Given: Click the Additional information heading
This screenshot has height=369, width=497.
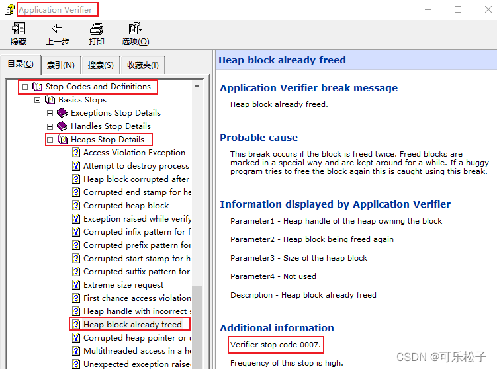Looking at the screenshot, I should pos(277,328).
